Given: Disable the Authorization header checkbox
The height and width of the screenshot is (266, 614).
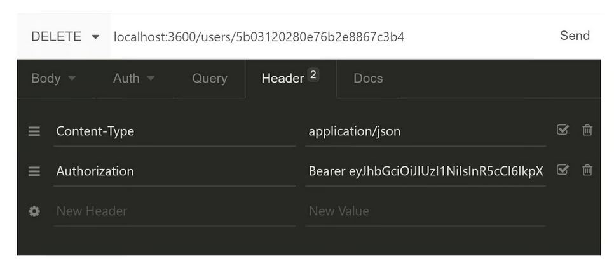Looking at the screenshot, I should pos(563,170).
